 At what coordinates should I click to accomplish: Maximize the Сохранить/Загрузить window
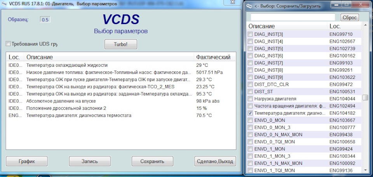pos(347,5)
